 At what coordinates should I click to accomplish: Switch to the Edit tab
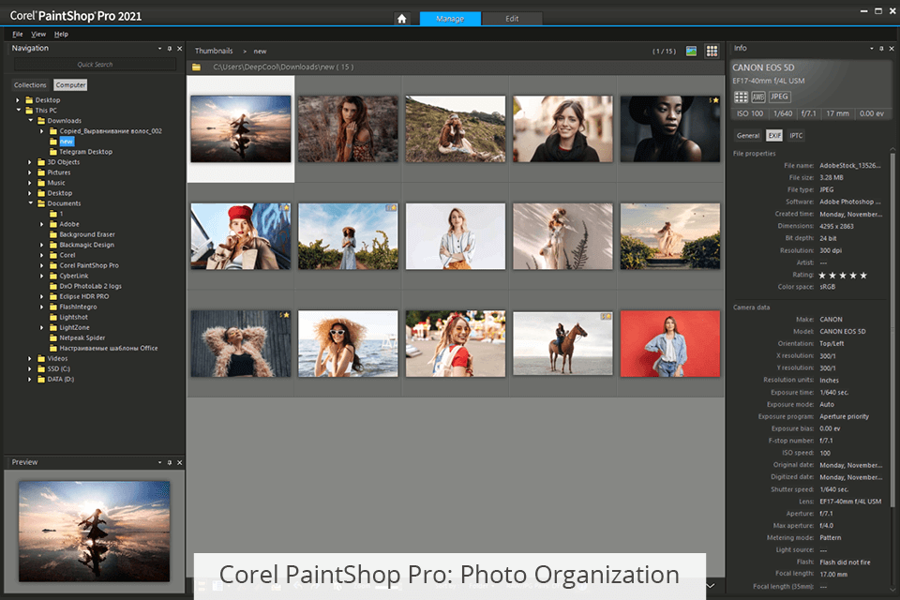(512, 19)
